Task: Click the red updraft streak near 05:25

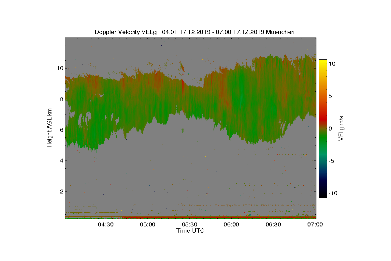Action: pyautogui.click(x=182, y=86)
